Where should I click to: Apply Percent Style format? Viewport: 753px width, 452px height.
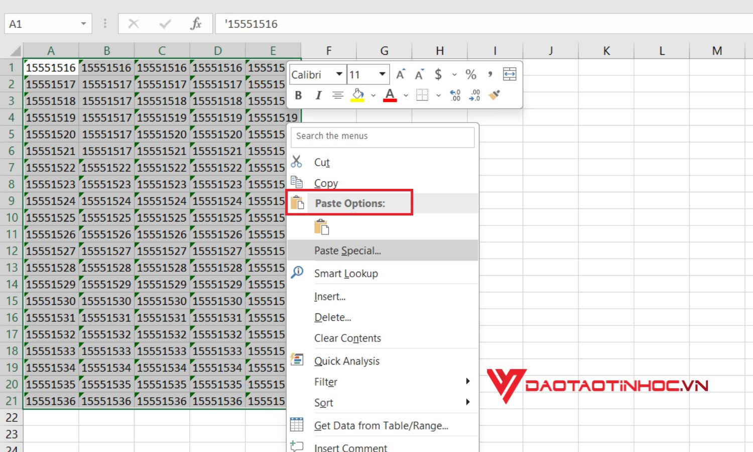coord(471,75)
